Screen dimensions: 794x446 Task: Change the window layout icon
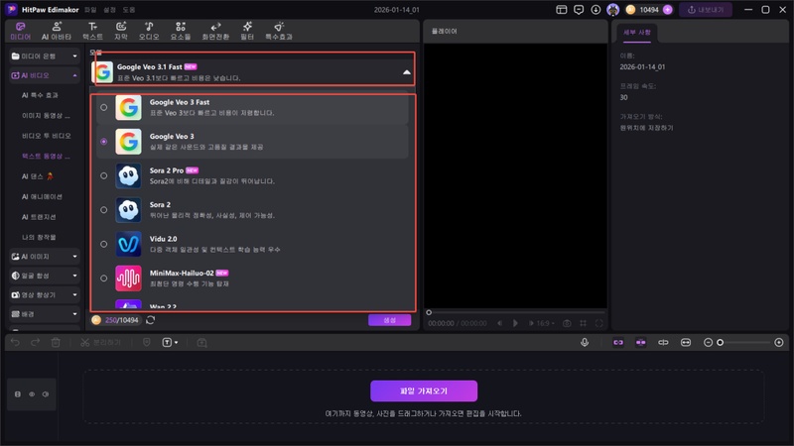(x=561, y=10)
